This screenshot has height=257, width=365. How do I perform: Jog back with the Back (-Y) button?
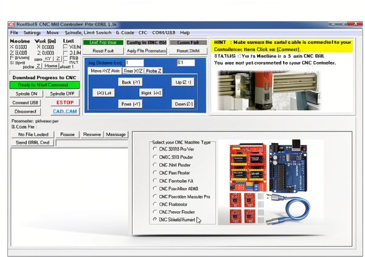pyautogui.click(x=130, y=82)
